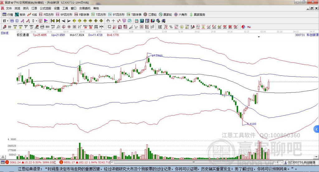Click the Shenzhen index 9551.17 status entry

point(84,162)
